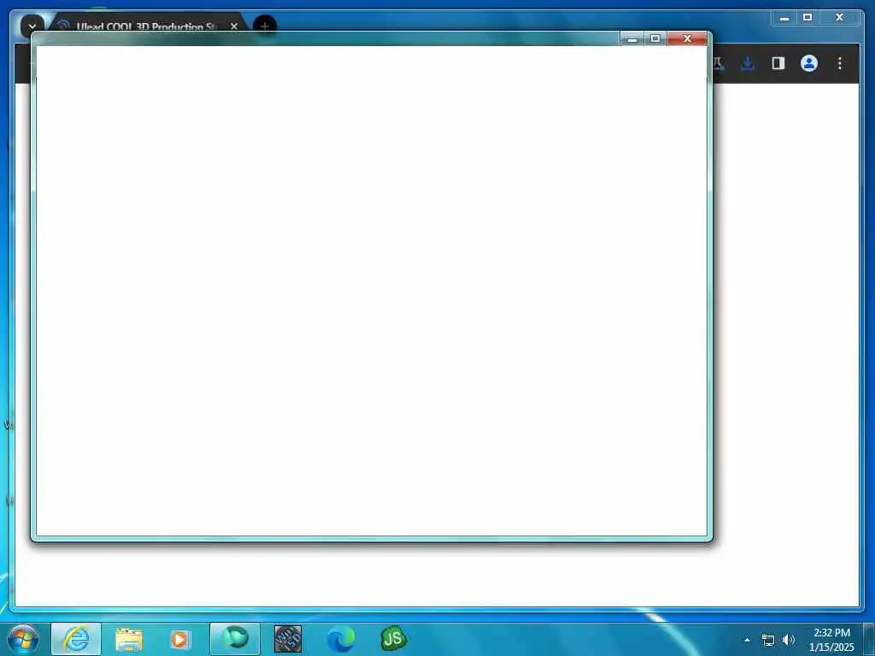Switch to the green swirl browser taskbar app
875x656 pixels.
pyautogui.click(x=235, y=639)
